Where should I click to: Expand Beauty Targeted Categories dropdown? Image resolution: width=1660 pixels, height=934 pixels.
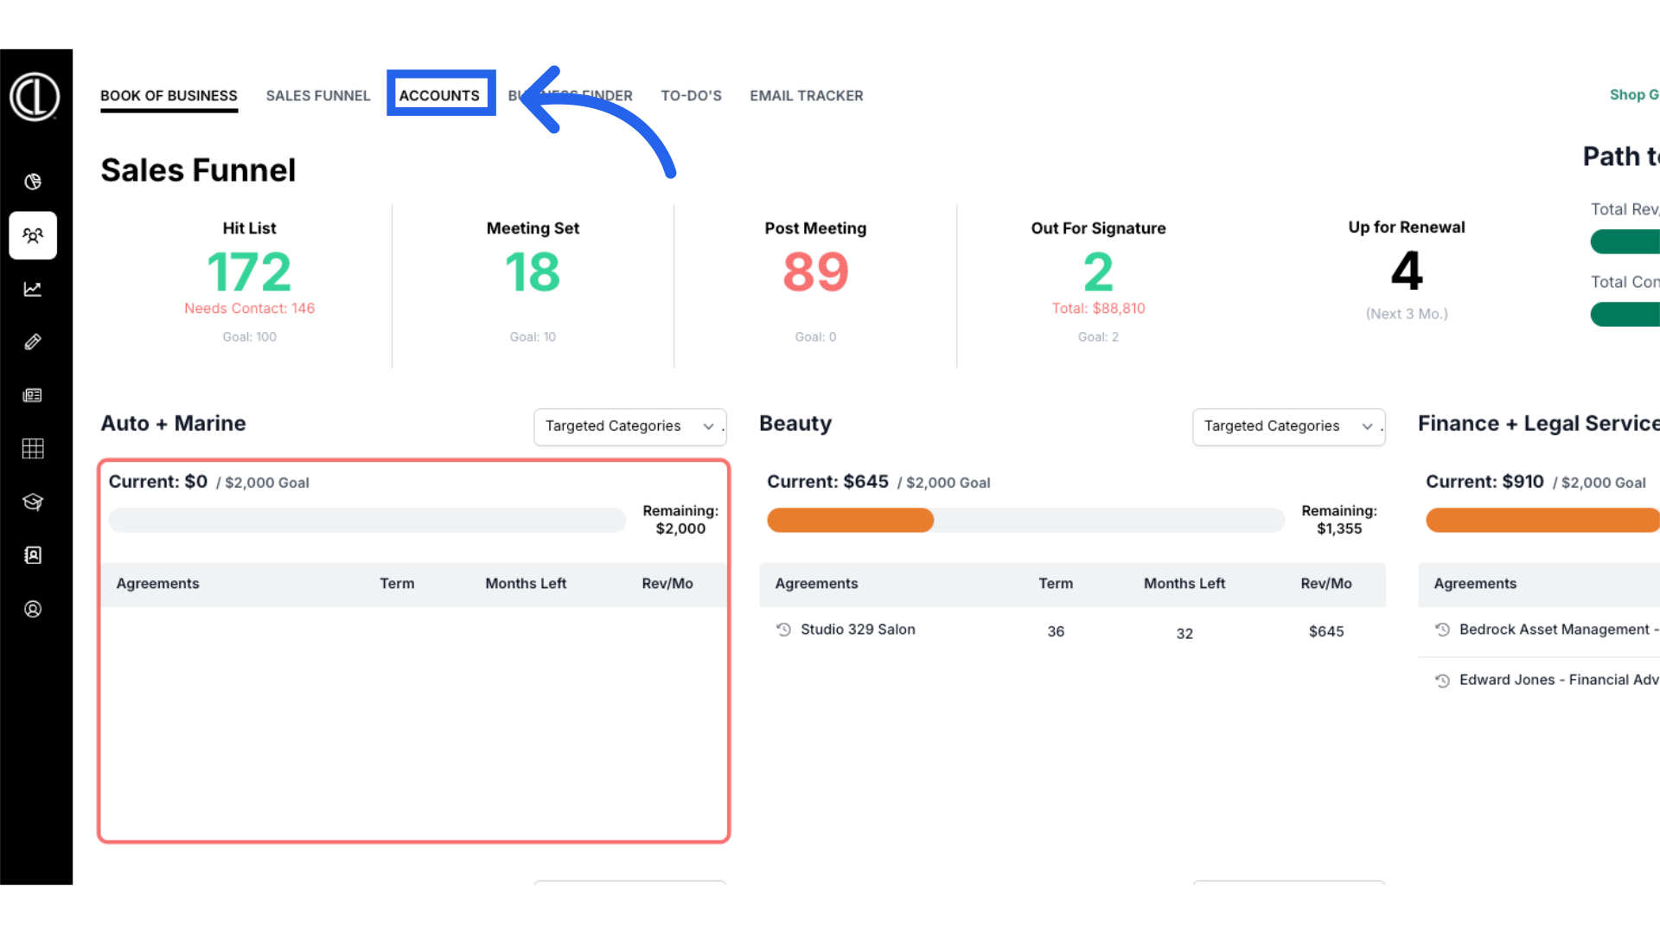(x=1288, y=426)
